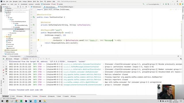Expand the consumer-2 module node
Image resolution: width=184 pixels, height=103 pixels.
(x=3, y=10)
